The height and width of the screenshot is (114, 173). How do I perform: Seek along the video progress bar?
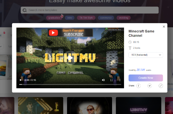pos(70,84)
